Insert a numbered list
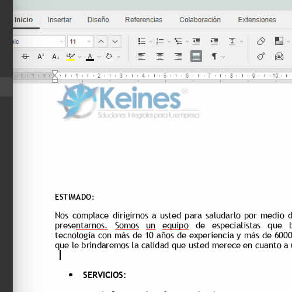Screen dimensions: 292x292 (160, 41)
